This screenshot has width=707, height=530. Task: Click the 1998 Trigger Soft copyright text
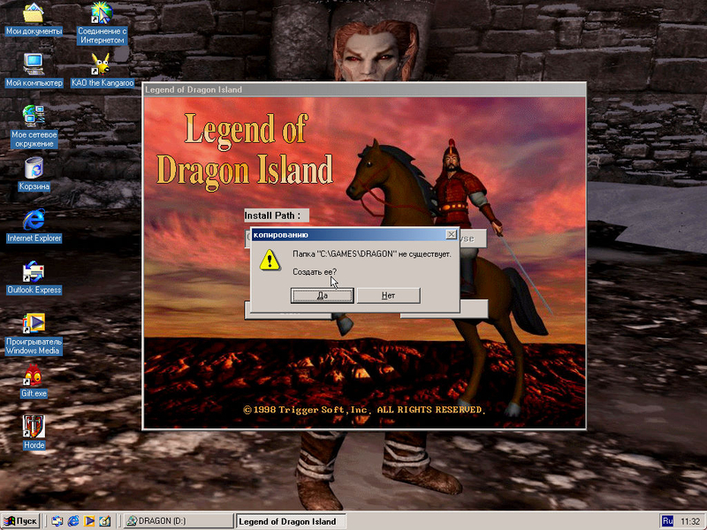[x=364, y=410]
